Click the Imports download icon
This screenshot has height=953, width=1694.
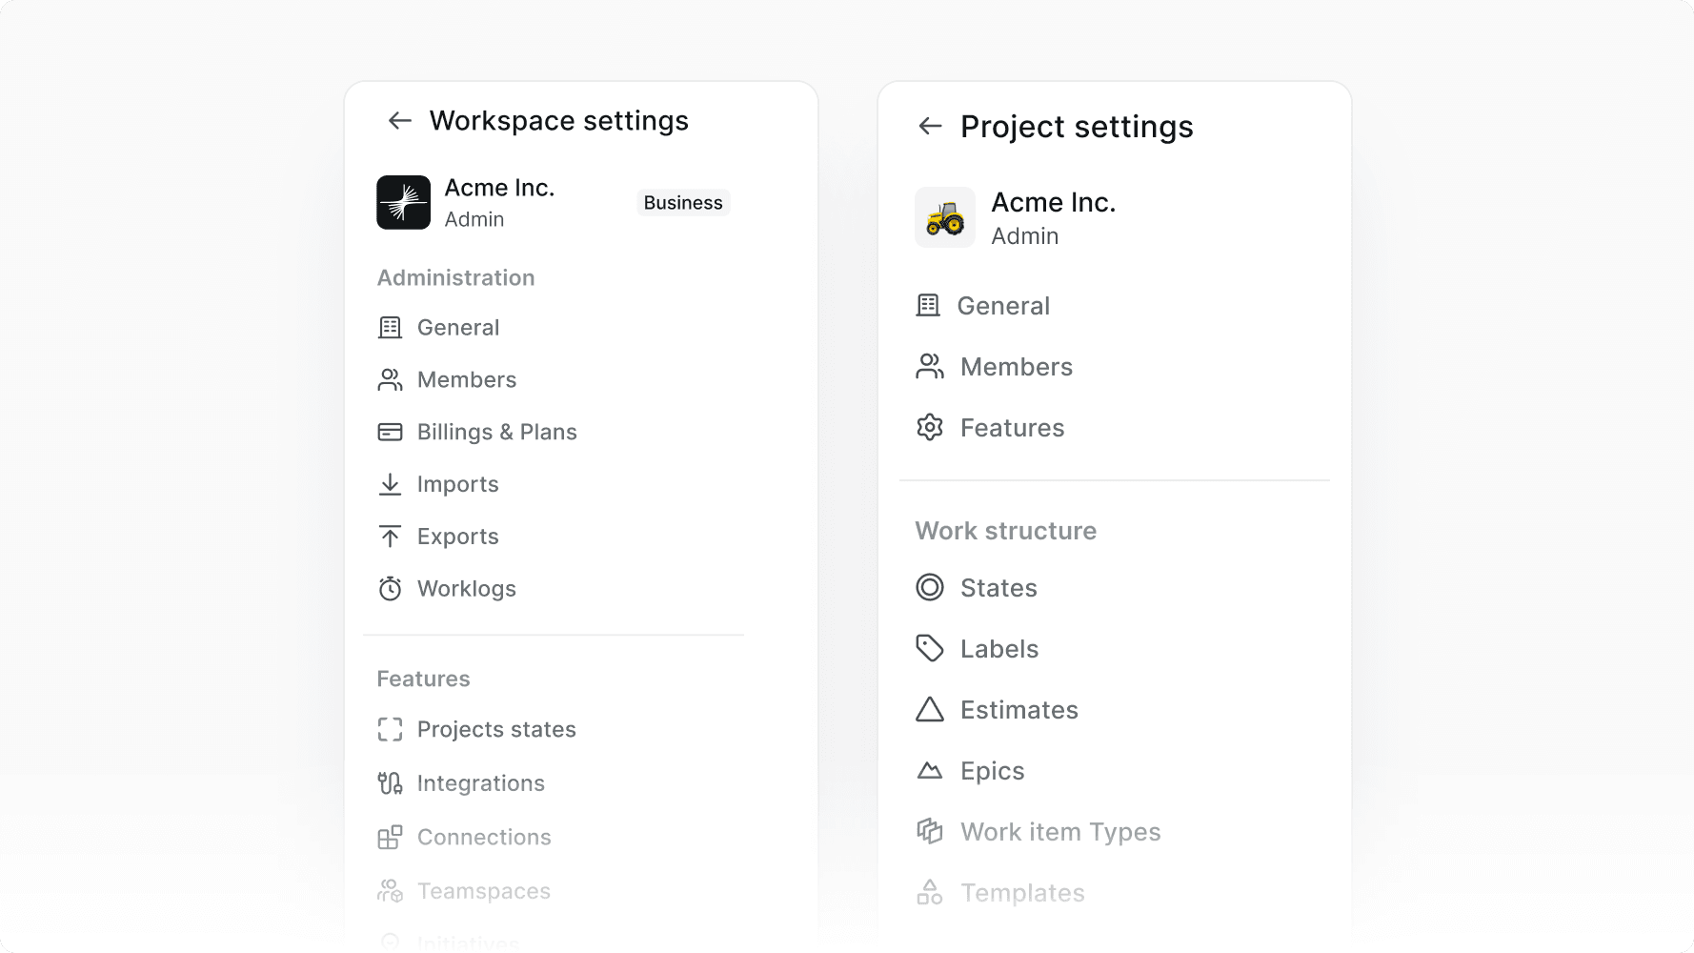390,483
